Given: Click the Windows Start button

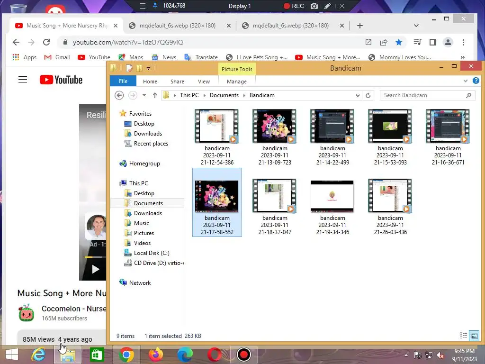Looking at the screenshot, I should [12, 355].
